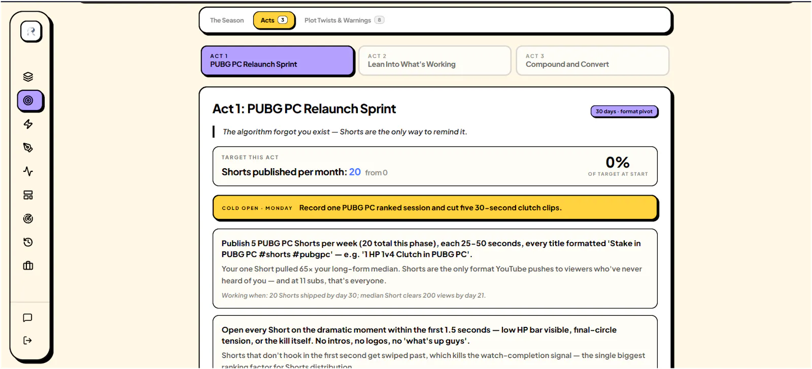The height and width of the screenshot is (369, 812).
Task: Click the app logo at sidebar top
Action: (x=31, y=31)
